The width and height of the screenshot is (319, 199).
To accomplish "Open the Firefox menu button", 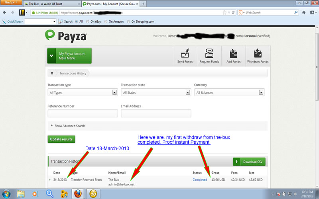I will [x=11, y=2].
